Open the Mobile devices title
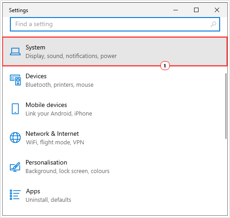Screen dimensions: 230x218 coord(46,105)
